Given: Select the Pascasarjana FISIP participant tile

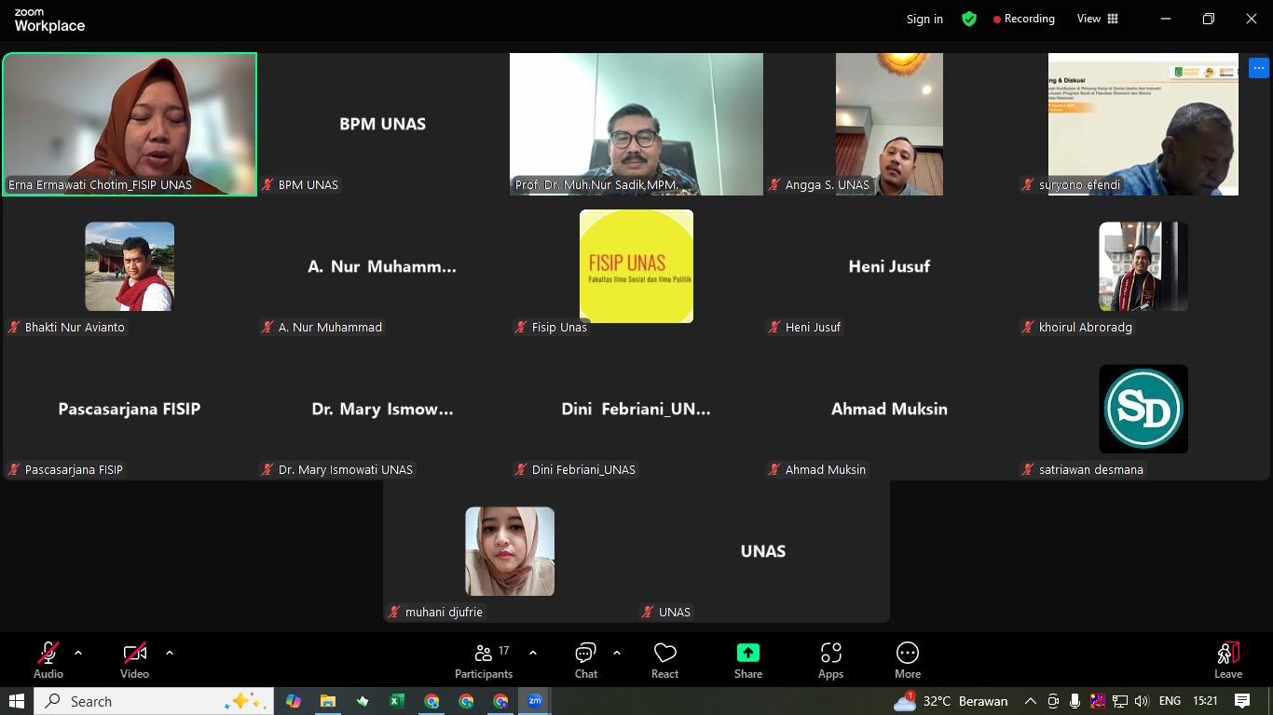Looking at the screenshot, I should 130,409.
